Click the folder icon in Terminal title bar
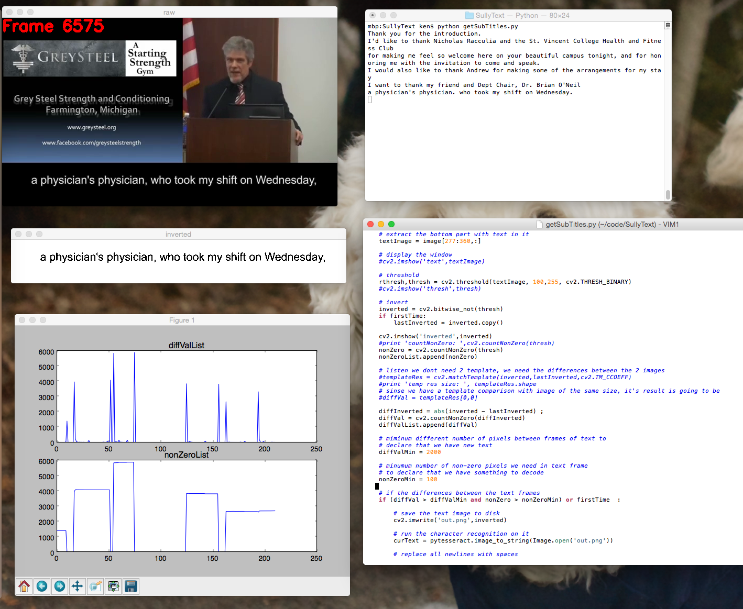 (469, 15)
